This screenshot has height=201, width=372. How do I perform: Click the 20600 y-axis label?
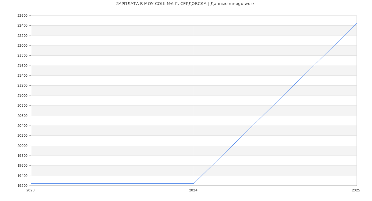coord(22,116)
